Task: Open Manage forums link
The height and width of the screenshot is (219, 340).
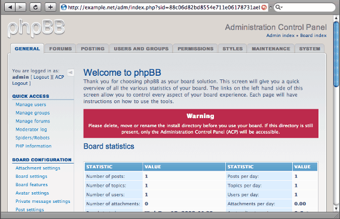Action: coord(32,121)
